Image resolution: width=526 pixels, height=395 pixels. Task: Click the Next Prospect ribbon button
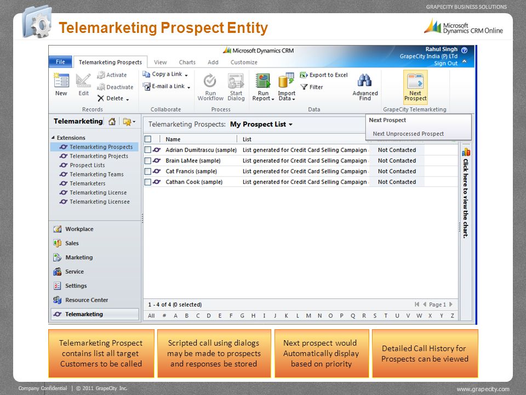click(415, 87)
